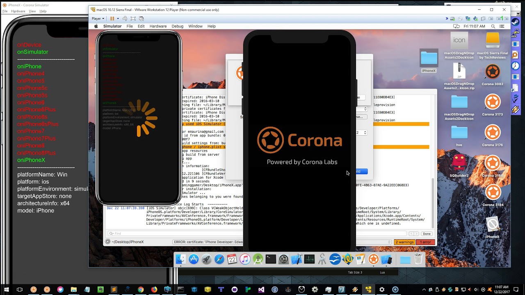This screenshot has width=525, height=295.
Task: Open Firefox from Windows taskbar
Action: click(x=154, y=290)
